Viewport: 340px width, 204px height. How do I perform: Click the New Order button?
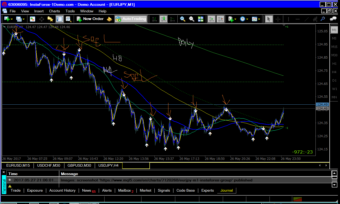91,19
